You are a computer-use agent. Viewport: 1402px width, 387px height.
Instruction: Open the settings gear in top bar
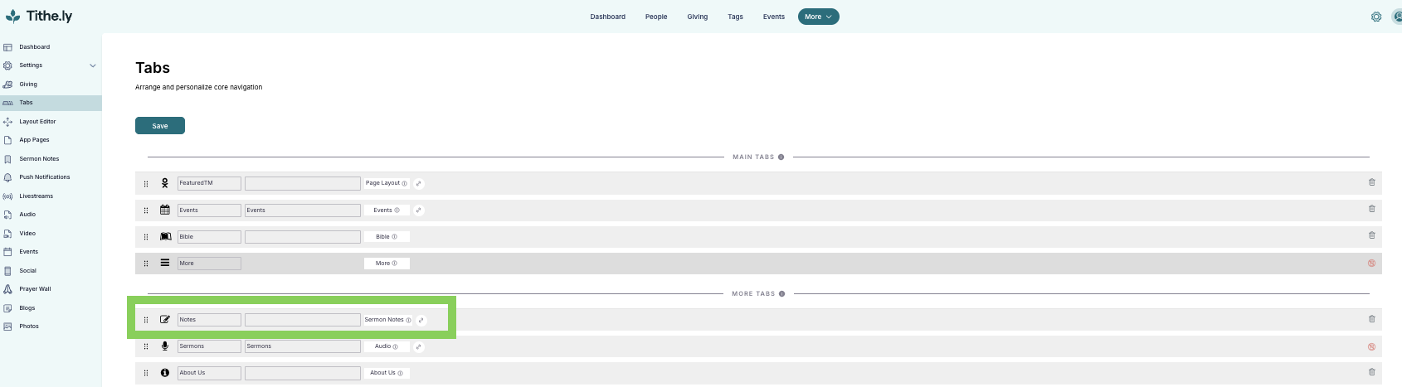(x=1376, y=17)
